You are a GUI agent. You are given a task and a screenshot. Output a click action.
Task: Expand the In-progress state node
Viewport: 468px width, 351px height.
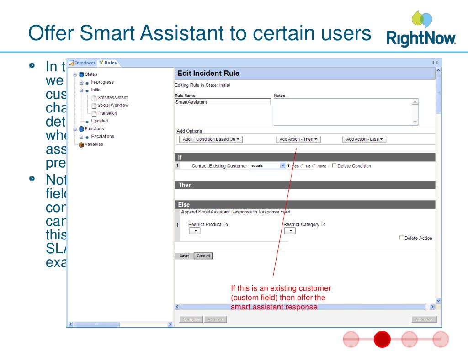pyautogui.click(x=81, y=82)
